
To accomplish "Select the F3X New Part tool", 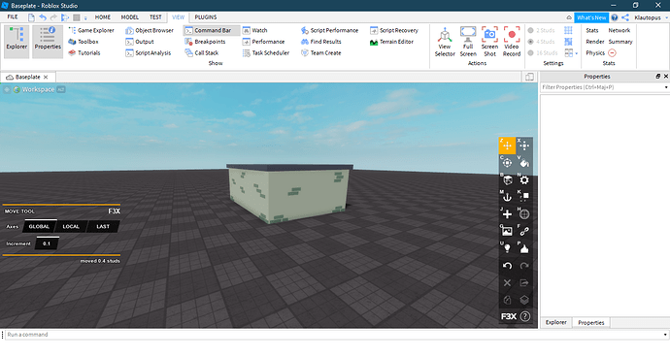I will pyautogui.click(x=507, y=213).
